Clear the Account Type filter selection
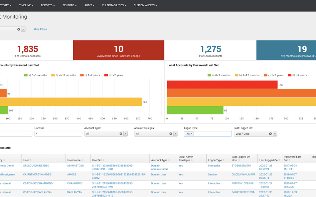 tap(121, 134)
